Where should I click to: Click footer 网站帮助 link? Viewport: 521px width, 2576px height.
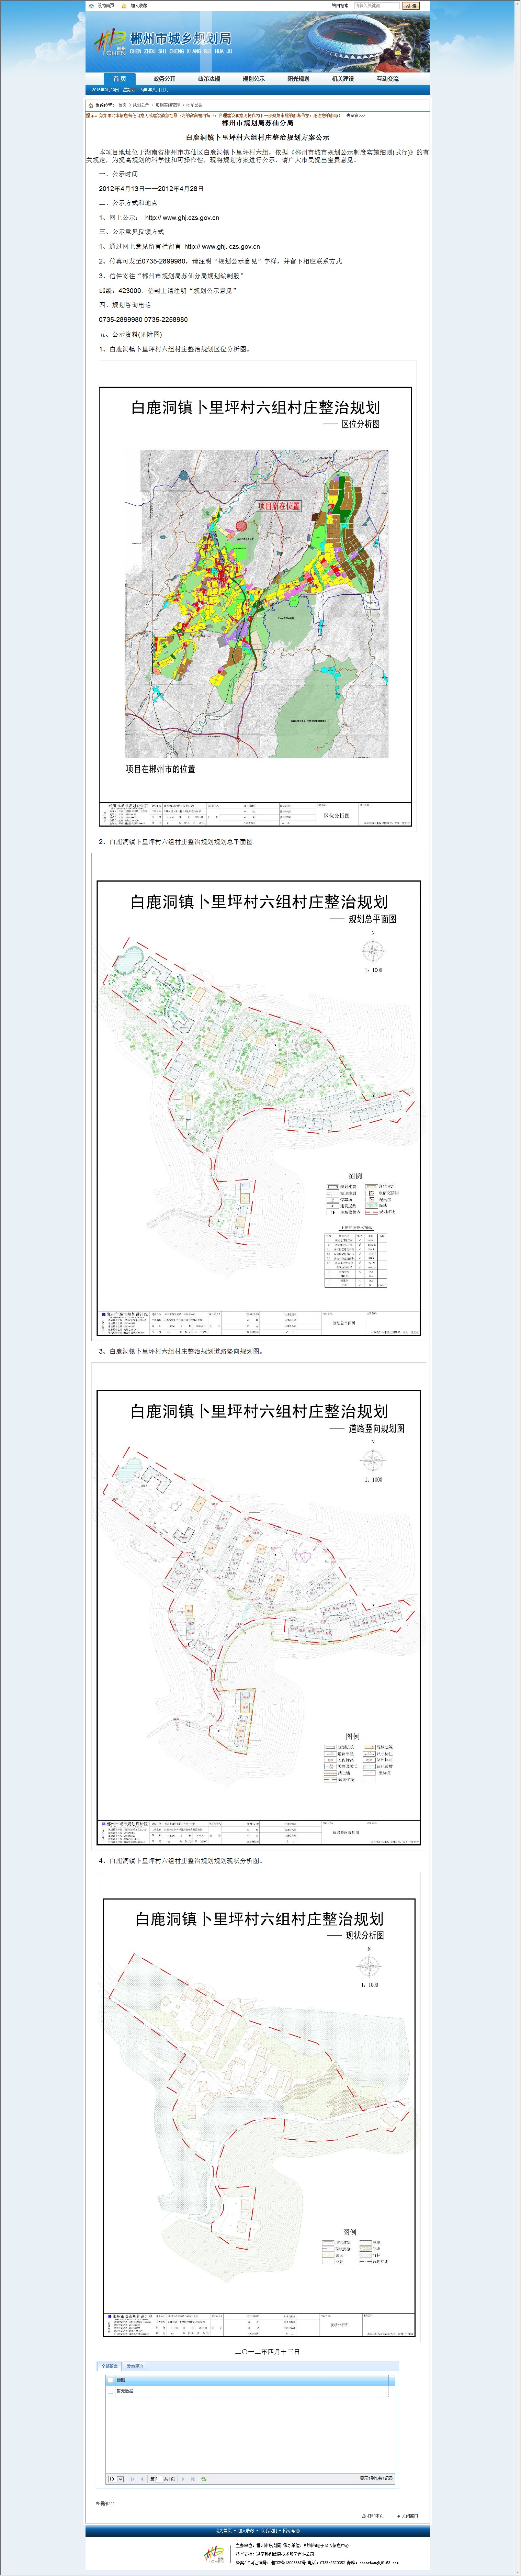coord(291,2531)
